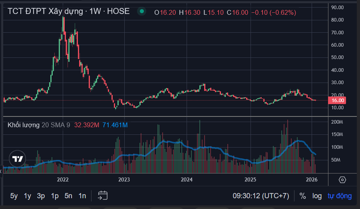
Task: Click the TradingView logo icon
Action: [x=18, y=159]
